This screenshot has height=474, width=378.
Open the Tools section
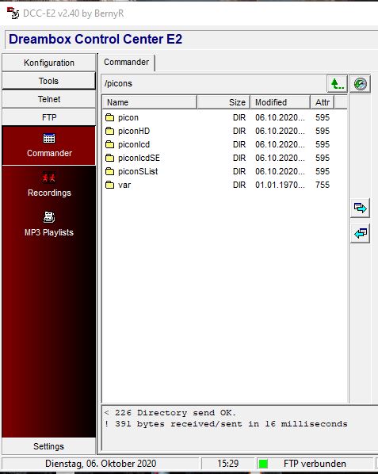48,81
